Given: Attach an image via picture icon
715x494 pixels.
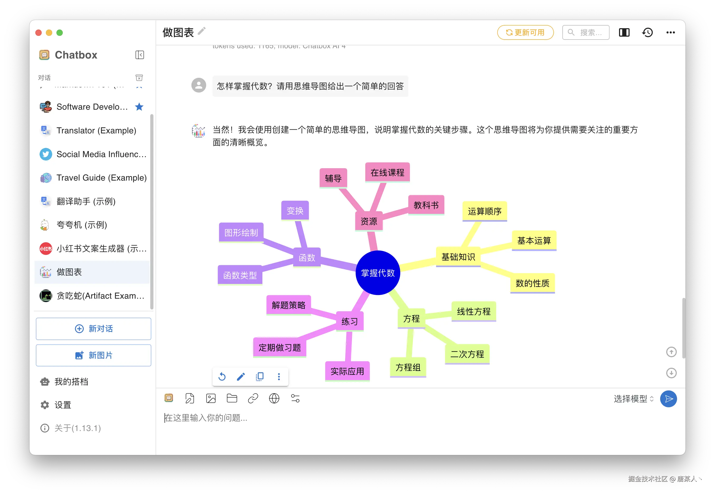Looking at the screenshot, I should [211, 398].
